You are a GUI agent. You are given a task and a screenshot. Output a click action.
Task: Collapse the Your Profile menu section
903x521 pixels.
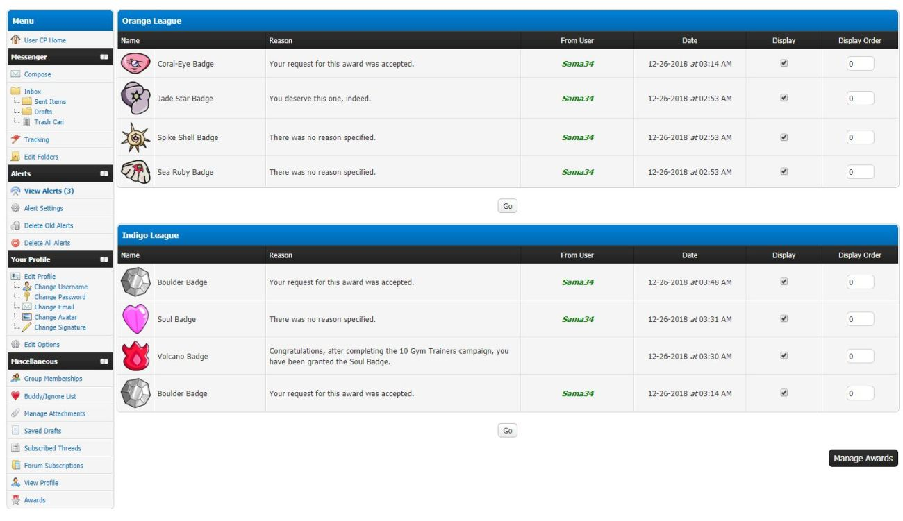tap(104, 259)
